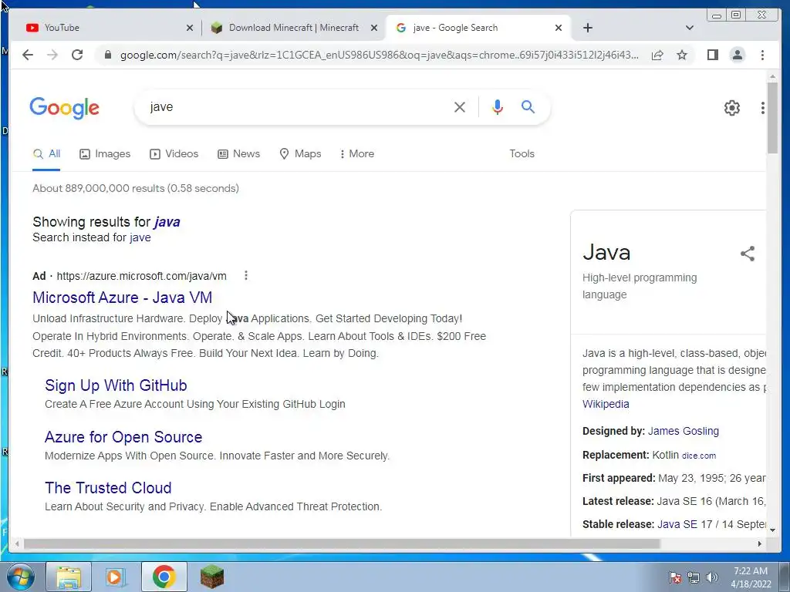This screenshot has width=790, height=592.
Task: Click the Chrome taskbar icon
Action: click(x=164, y=577)
